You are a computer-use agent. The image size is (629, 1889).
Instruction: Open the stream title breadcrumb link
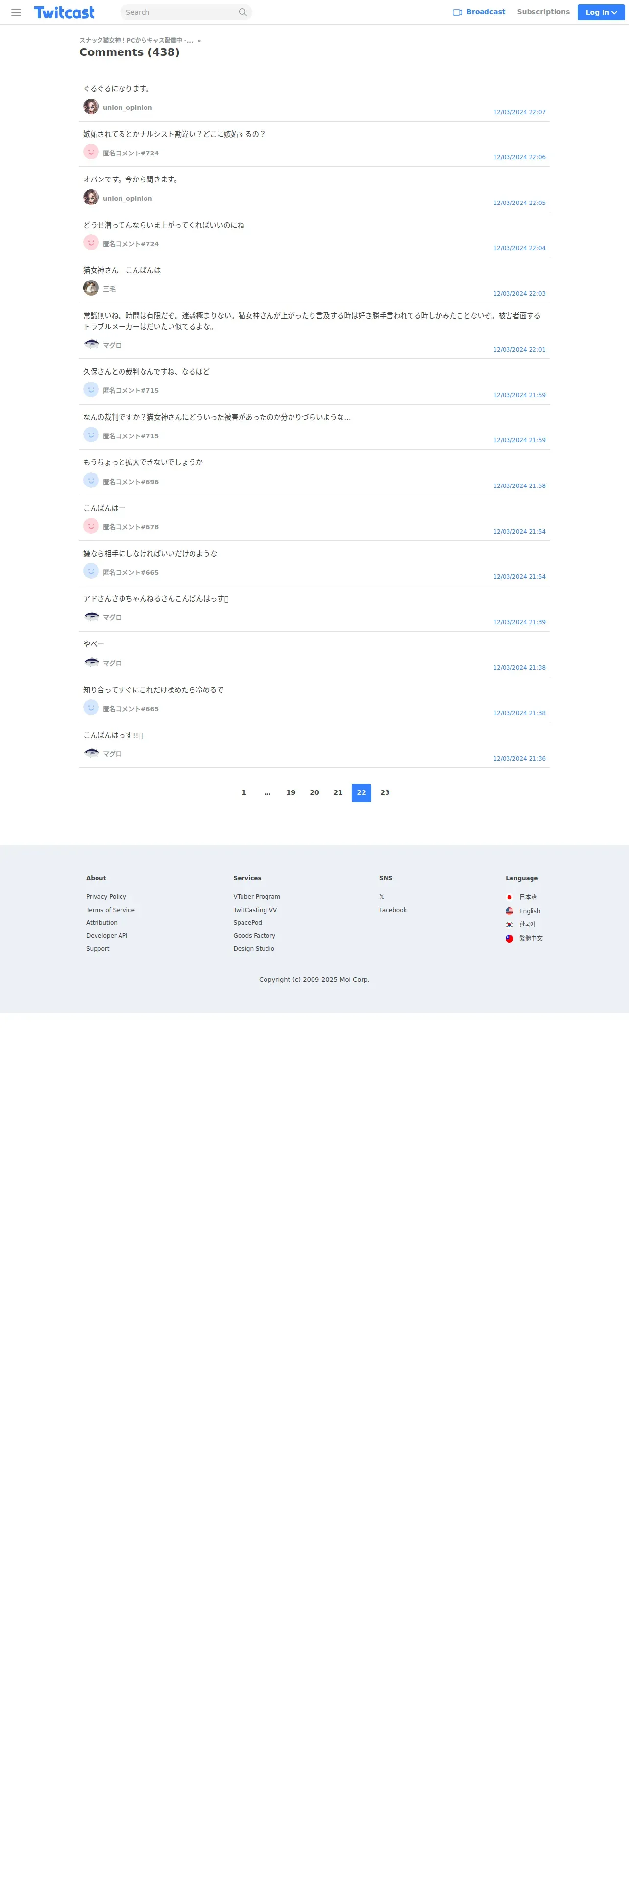coord(136,40)
